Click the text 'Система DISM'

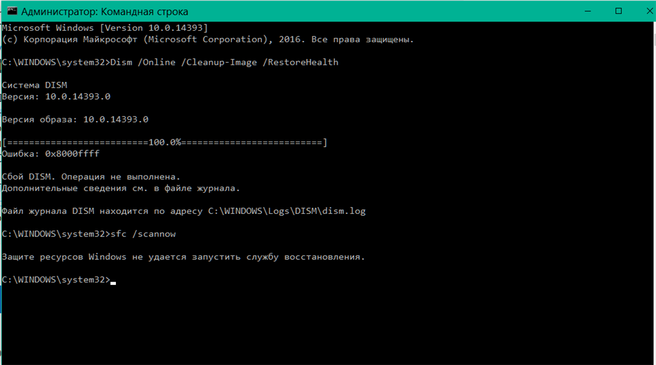[x=35, y=85]
